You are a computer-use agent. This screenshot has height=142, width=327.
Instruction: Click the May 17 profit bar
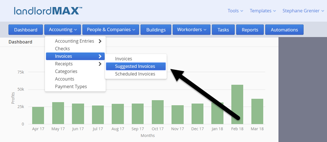(58, 113)
